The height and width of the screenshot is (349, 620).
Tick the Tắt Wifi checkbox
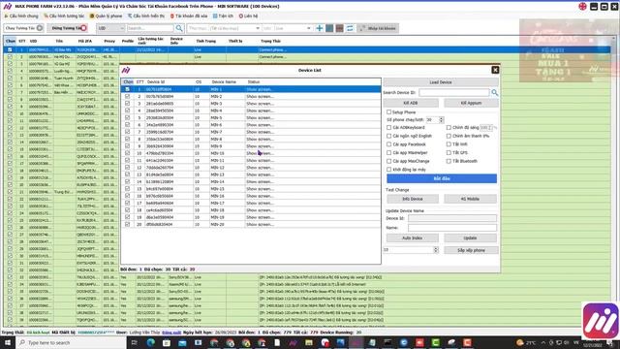point(449,144)
